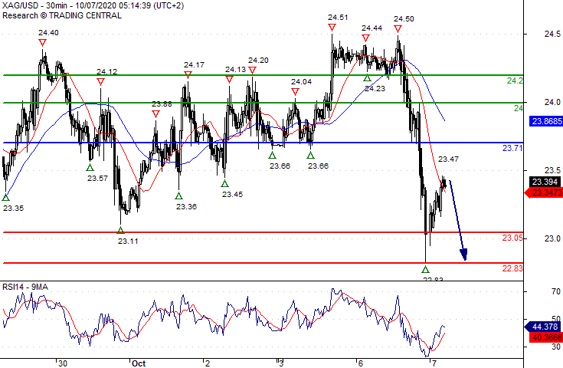Select the green triangle above the 23.35 low
This screenshot has width=563, height=368.
pyautogui.click(x=6, y=197)
